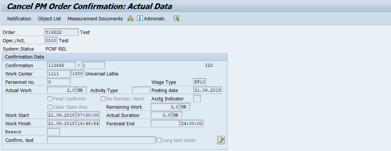391x151 pixels.
Task: Click the Test text beside Oper./Act. field
Action: [x=64, y=41]
